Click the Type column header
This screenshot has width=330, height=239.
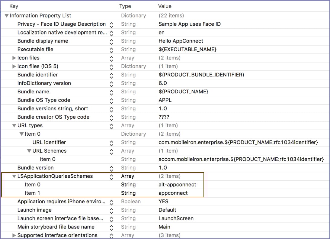point(125,6)
